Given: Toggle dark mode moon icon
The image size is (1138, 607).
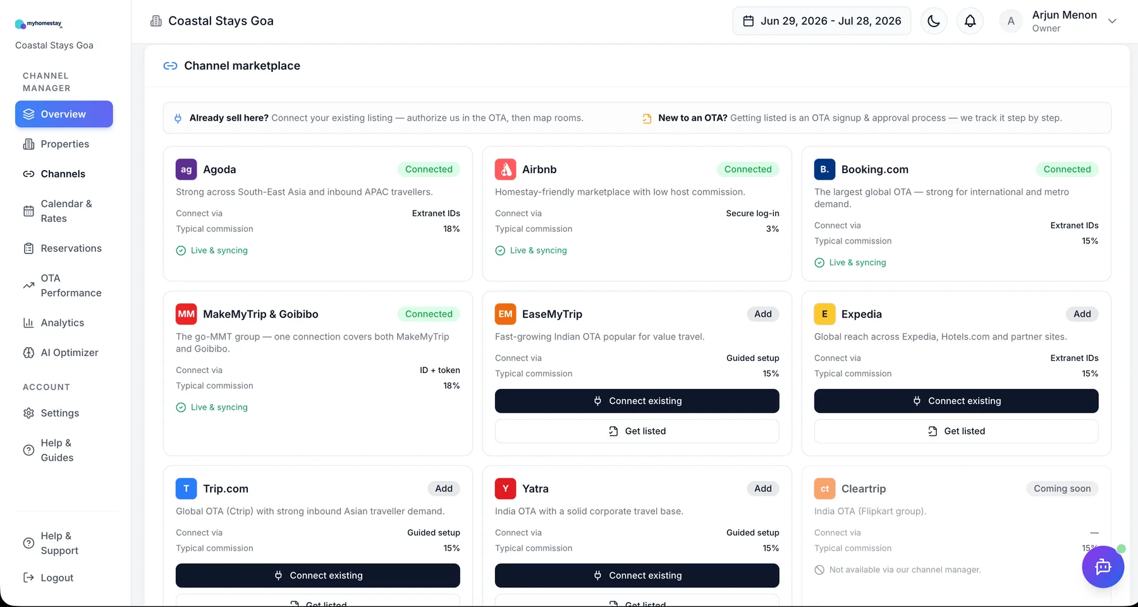Looking at the screenshot, I should tap(934, 21).
